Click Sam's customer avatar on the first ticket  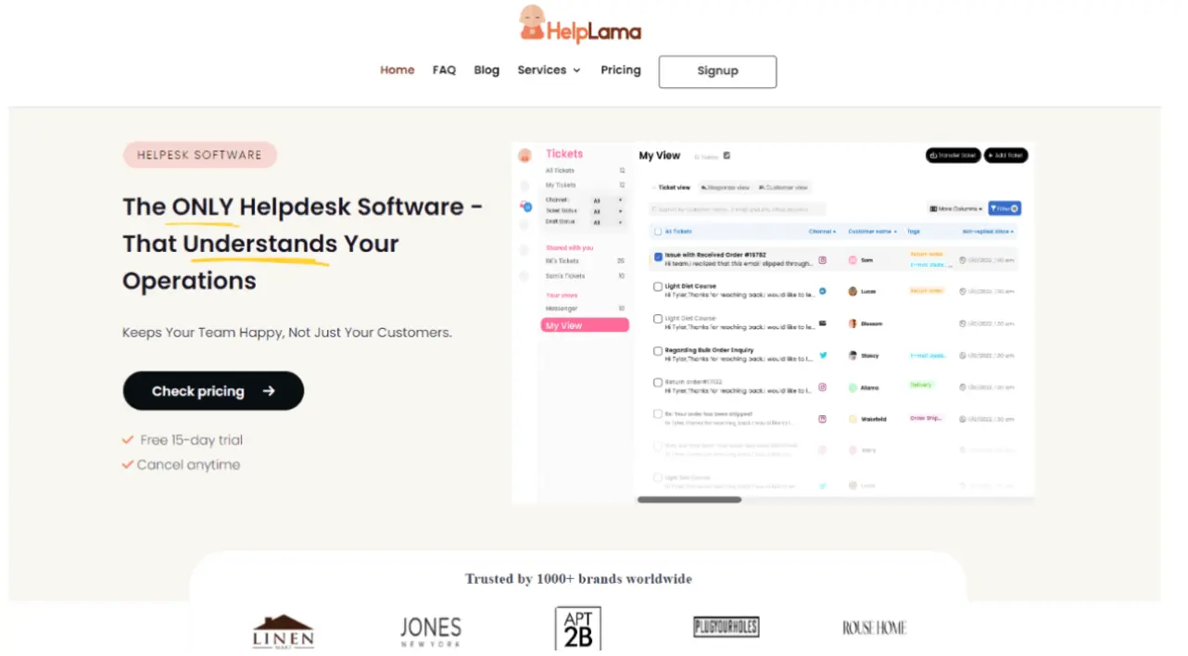[x=852, y=259]
